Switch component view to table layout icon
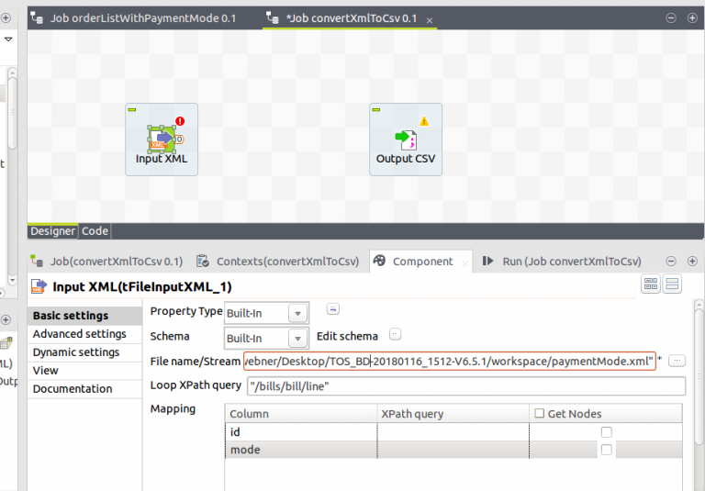 pyautogui.click(x=651, y=285)
